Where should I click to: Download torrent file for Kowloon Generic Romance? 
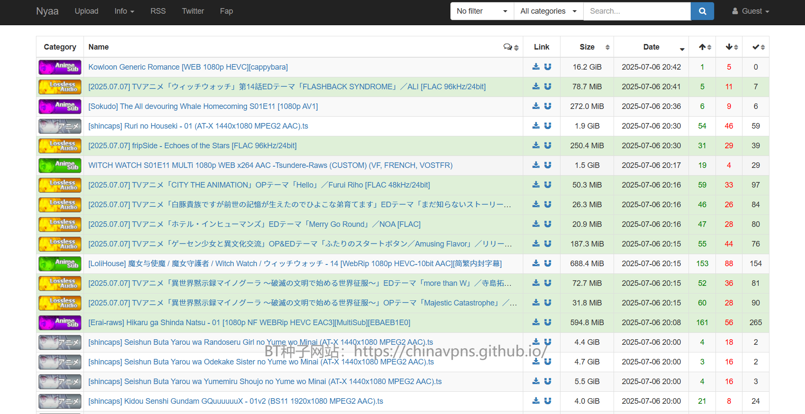point(536,67)
